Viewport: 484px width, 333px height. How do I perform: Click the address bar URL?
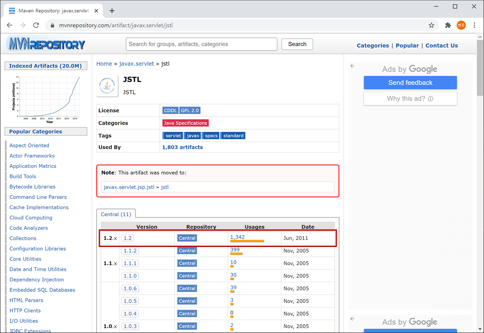tap(116, 25)
